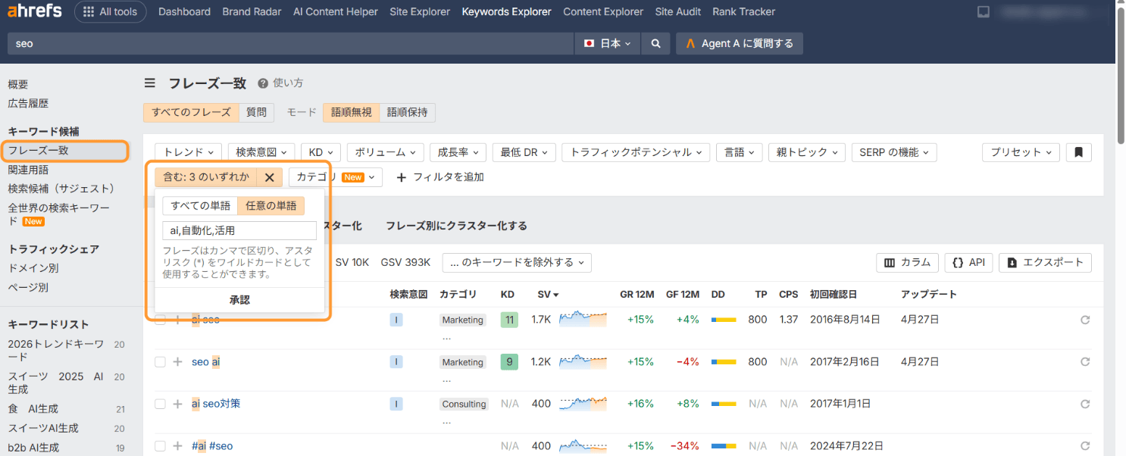Viewport: 1126px width, 456px height.
Task: Refresh the ai seo row
Action: 1085,320
